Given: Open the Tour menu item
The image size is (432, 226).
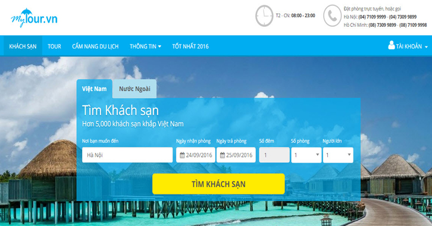Looking at the screenshot, I should [x=54, y=46].
